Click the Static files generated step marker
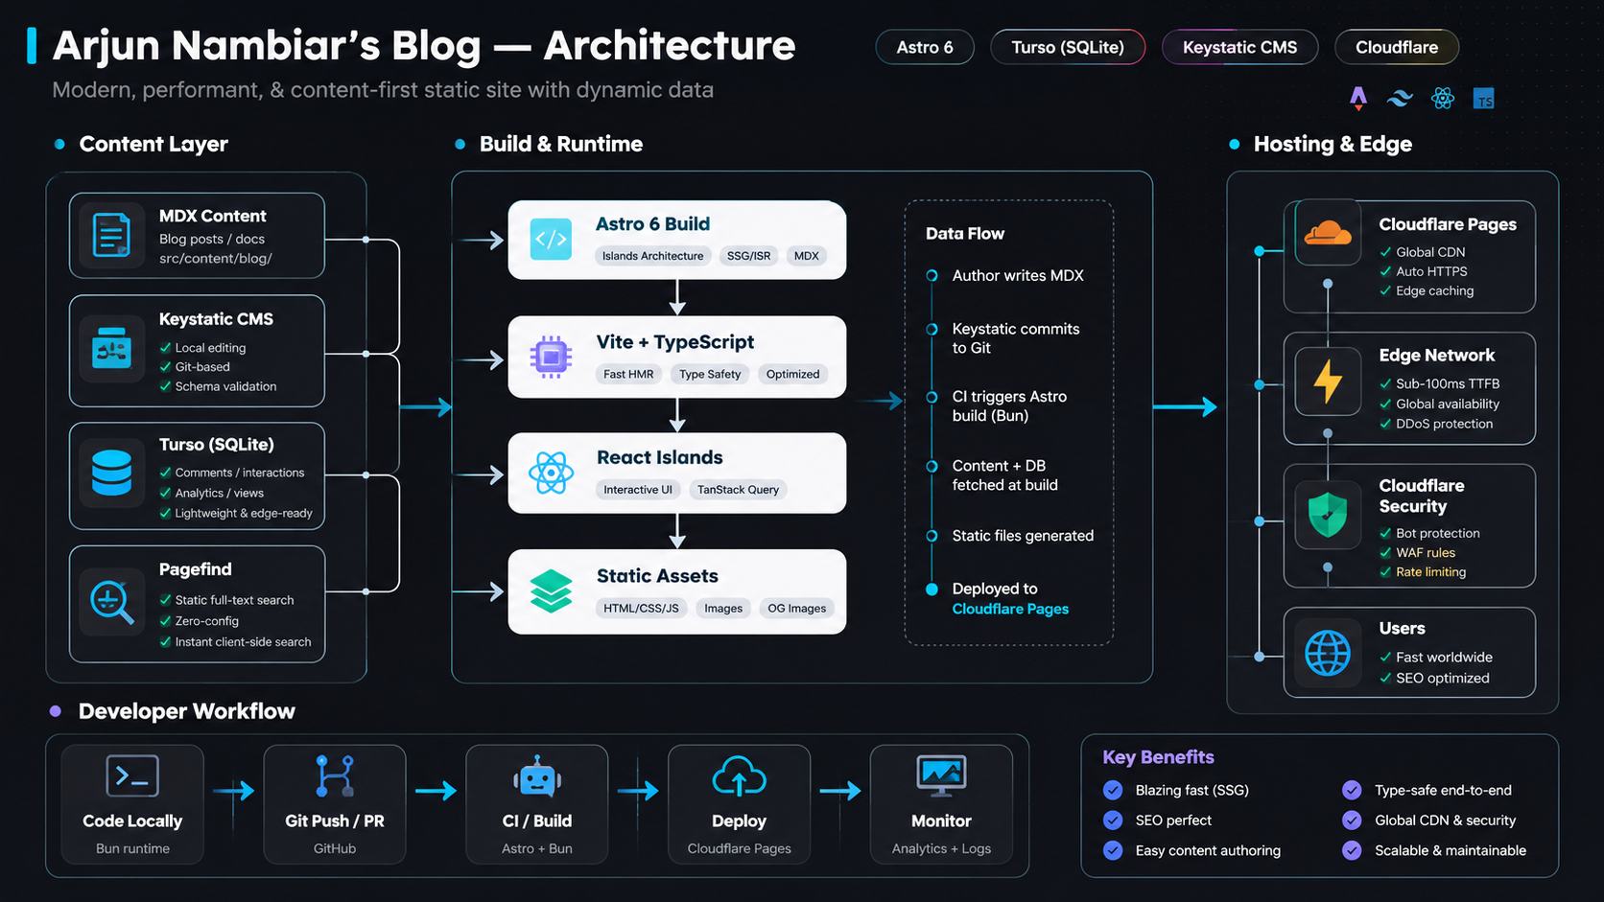The image size is (1604, 902). [932, 536]
